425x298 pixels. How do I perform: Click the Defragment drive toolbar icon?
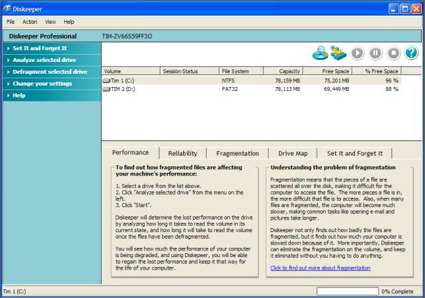[338, 53]
